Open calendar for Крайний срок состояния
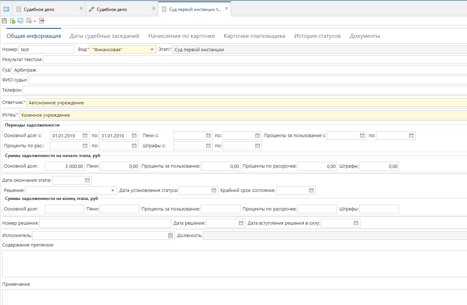Viewport: 467px width, 305px height. point(311,190)
